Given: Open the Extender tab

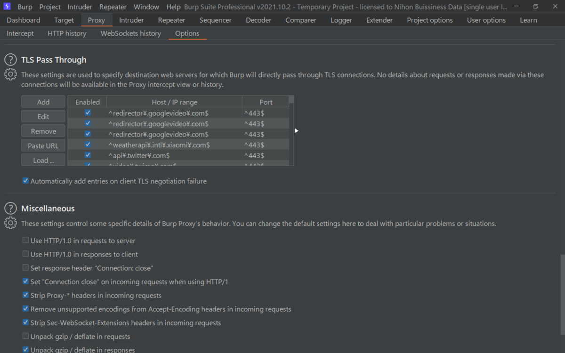Looking at the screenshot, I should pyautogui.click(x=379, y=20).
